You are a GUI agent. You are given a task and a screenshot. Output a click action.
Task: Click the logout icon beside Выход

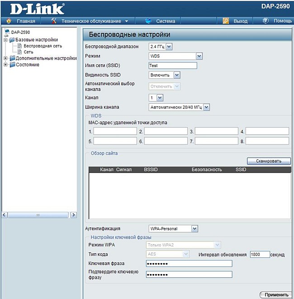226,21
